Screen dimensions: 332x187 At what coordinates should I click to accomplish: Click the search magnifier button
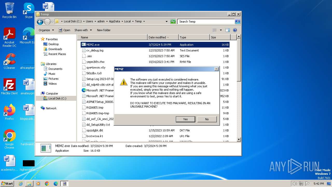tap(238, 22)
